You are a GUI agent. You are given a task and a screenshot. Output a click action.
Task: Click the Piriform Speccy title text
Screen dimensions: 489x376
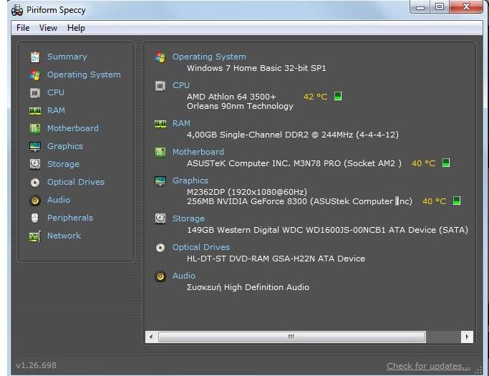tap(56, 10)
